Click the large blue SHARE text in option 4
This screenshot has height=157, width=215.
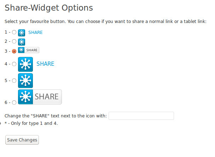pos(45,64)
